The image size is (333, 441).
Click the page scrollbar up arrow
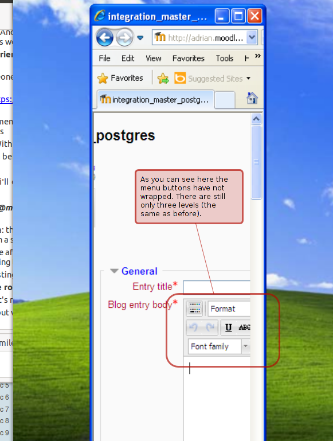[x=256, y=119]
